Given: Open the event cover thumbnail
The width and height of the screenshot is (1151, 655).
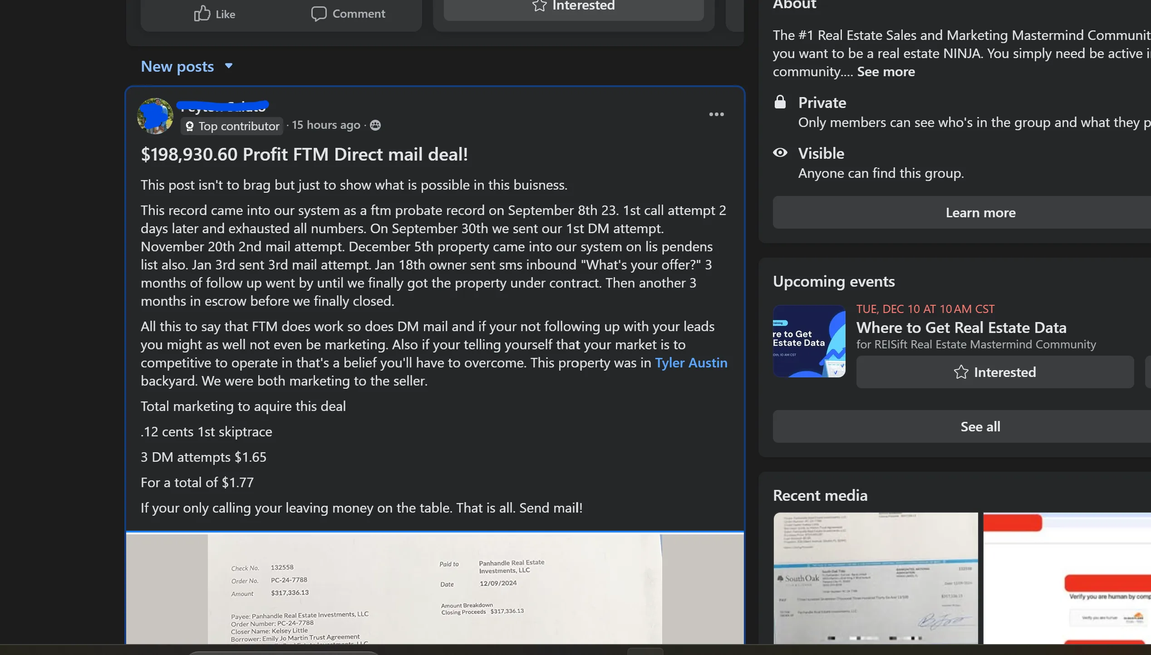Looking at the screenshot, I should tap(809, 341).
